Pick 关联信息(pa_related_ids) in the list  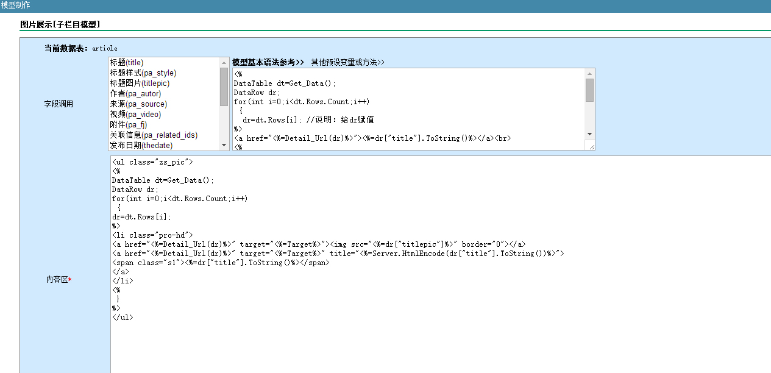point(154,135)
